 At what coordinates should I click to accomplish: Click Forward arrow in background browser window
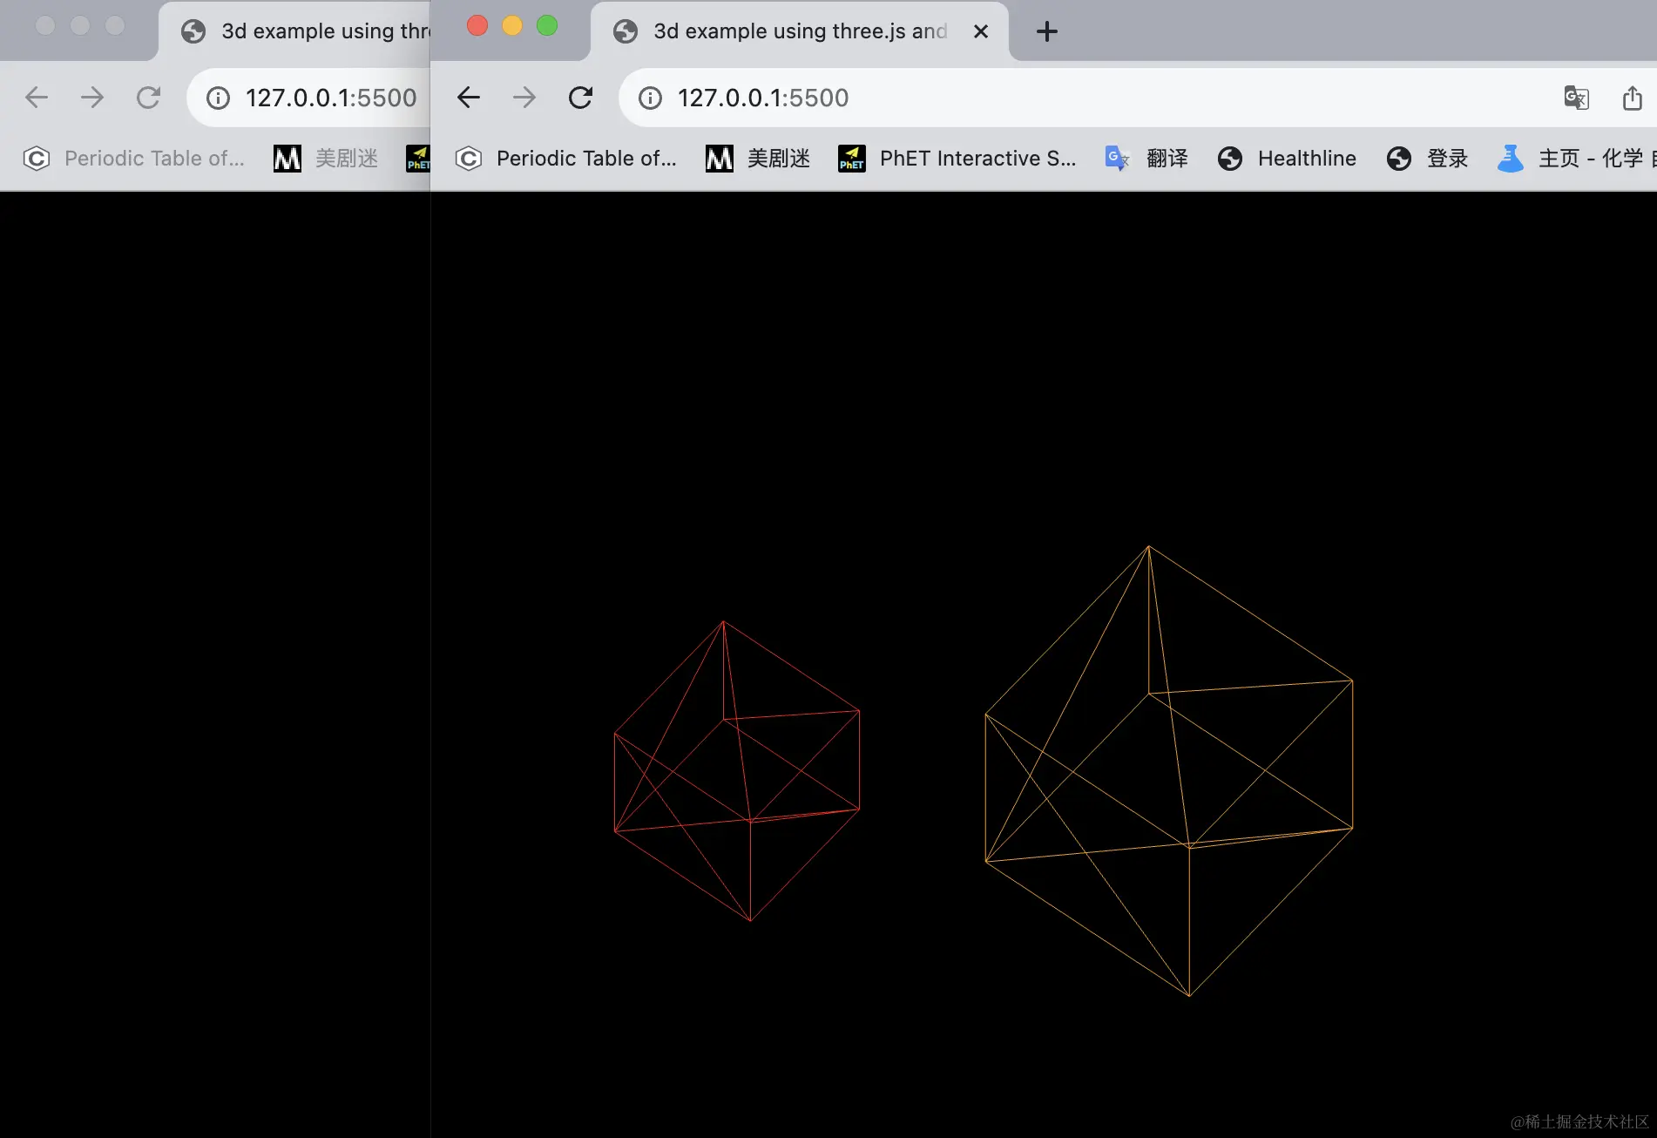pos(92,98)
